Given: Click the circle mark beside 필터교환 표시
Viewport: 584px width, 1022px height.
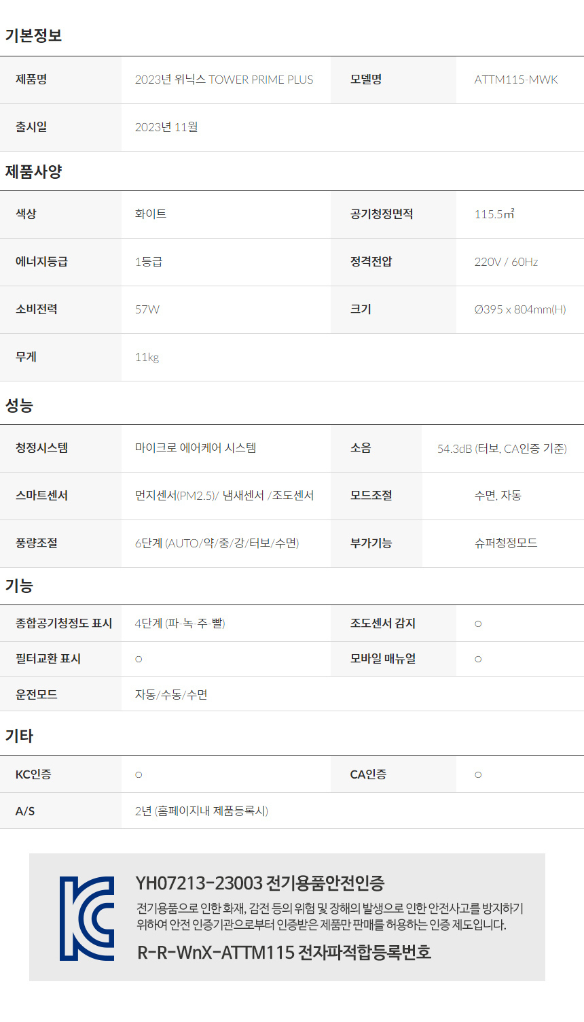Looking at the screenshot, I should tap(139, 659).
